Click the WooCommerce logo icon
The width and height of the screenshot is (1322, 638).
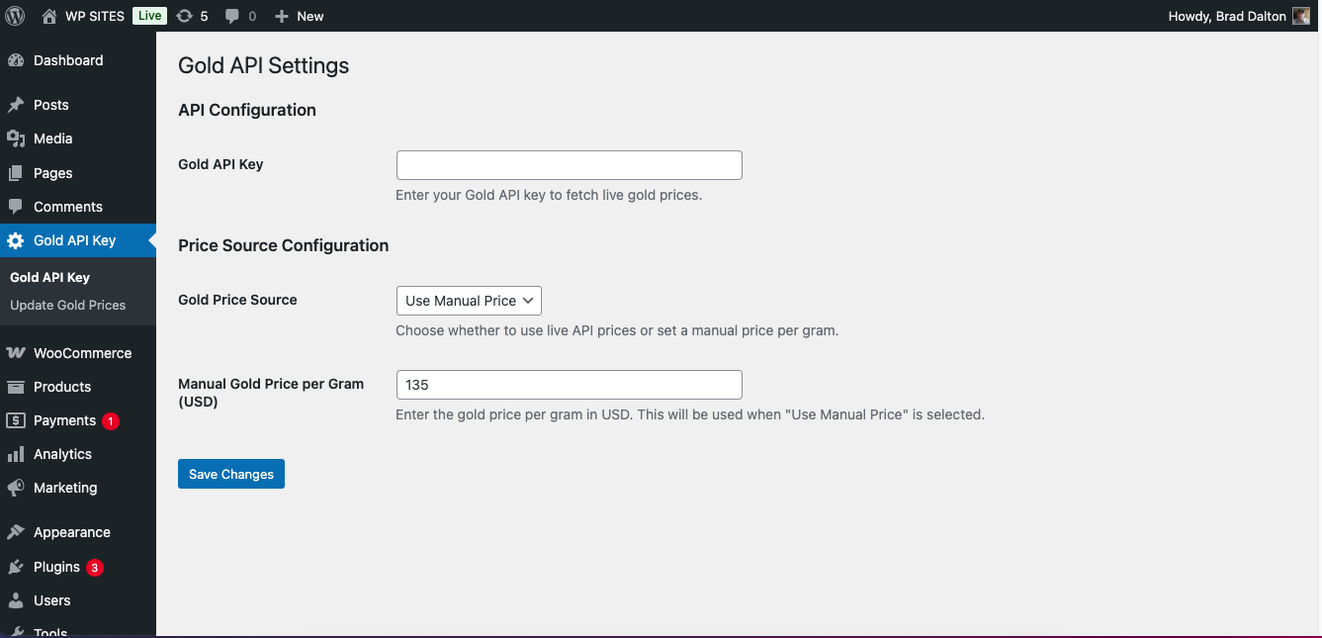[x=16, y=353]
